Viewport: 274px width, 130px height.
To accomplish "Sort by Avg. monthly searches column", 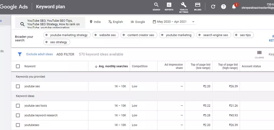I will point(113,66).
